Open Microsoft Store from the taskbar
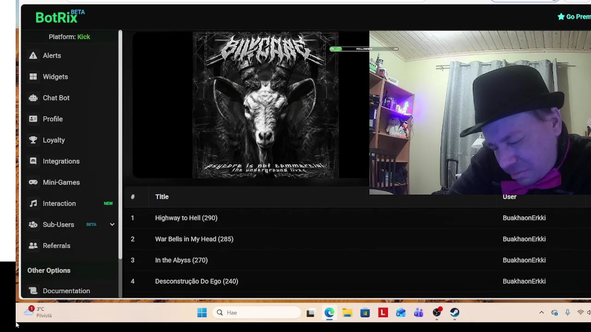Screen dimensions: 591x332 coord(365,313)
